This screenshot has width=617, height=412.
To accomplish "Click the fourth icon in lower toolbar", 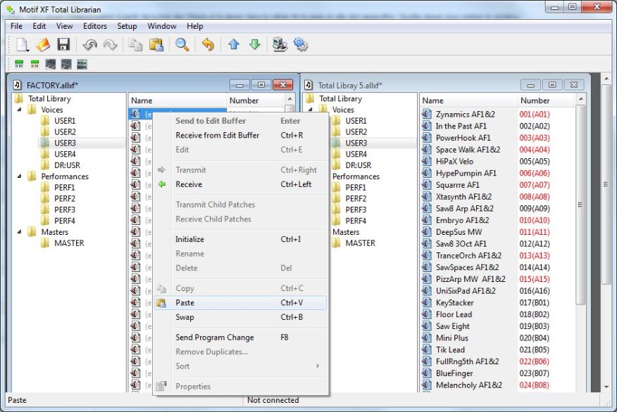I will (x=66, y=64).
